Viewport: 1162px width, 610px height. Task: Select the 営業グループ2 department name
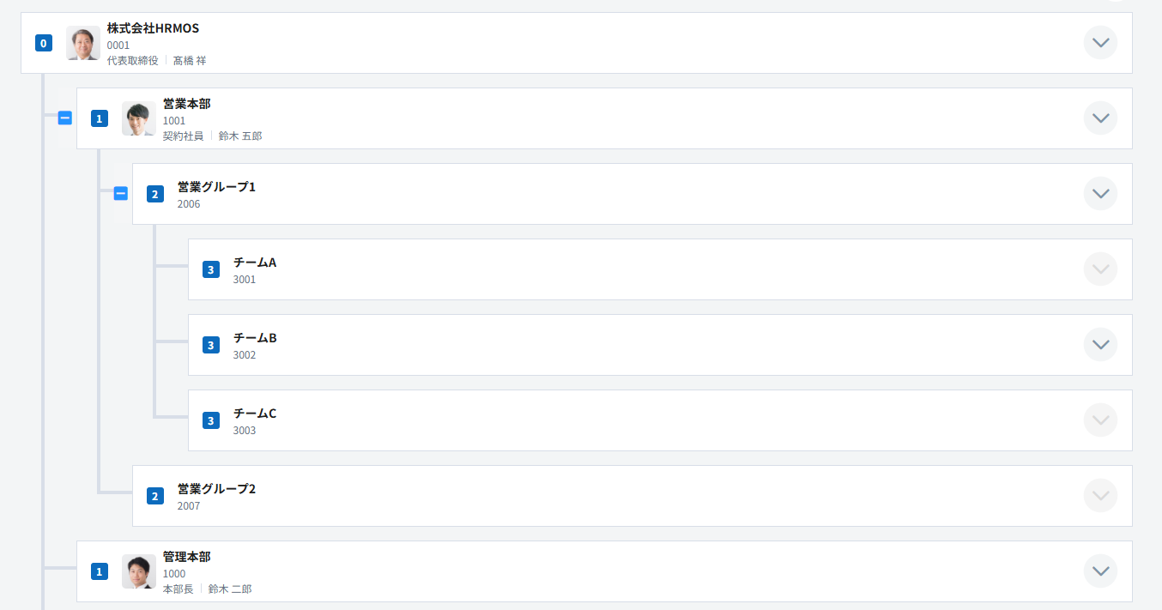216,489
